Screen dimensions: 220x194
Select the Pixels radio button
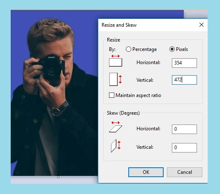pos(172,49)
